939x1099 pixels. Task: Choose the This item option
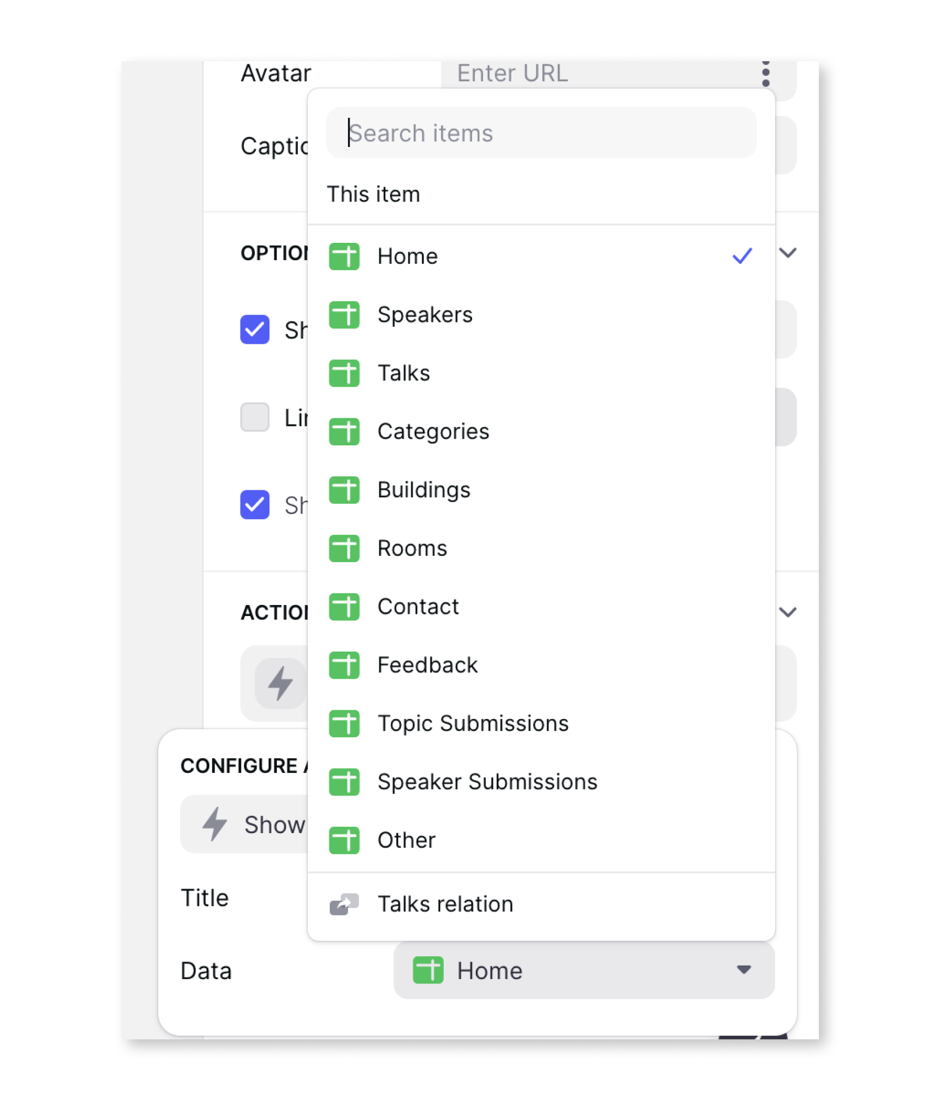(x=374, y=194)
